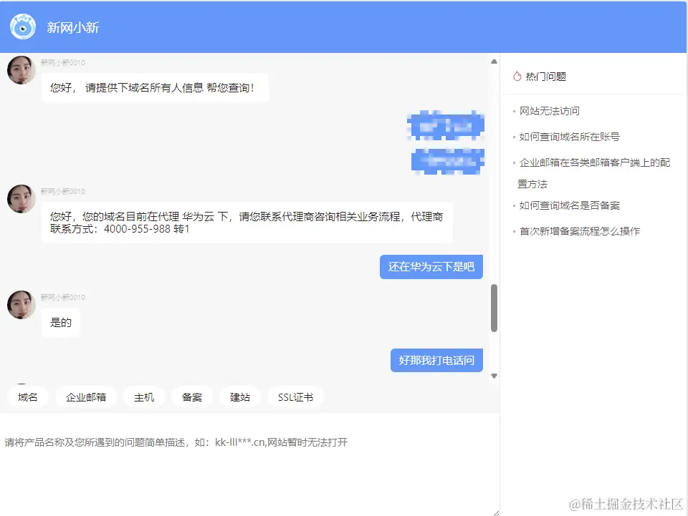The height and width of the screenshot is (516, 688).
Task: Click the agent avatar next to the 华为云 message
Action: pyautogui.click(x=21, y=199)
